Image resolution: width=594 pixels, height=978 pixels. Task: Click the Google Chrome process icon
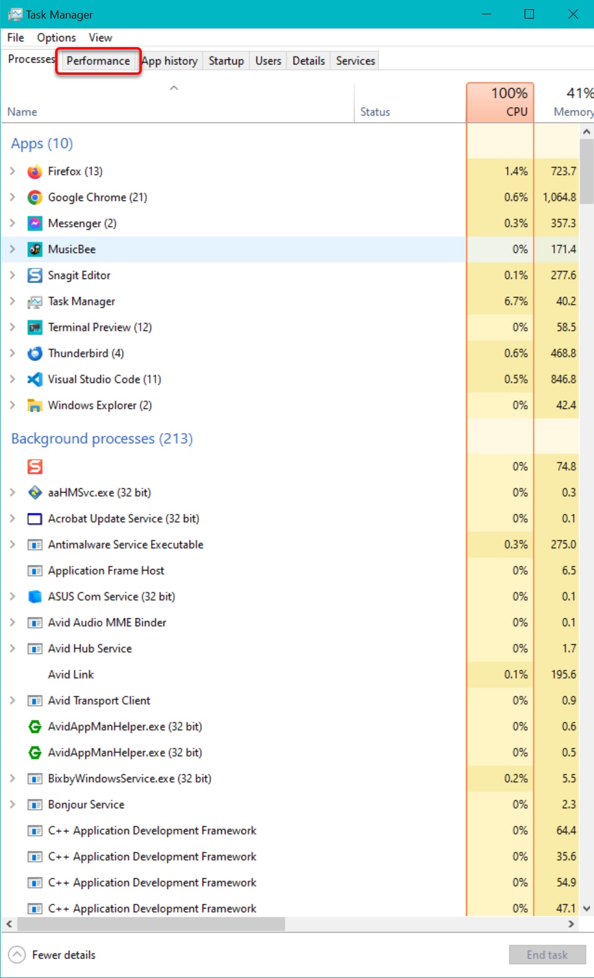(35, 197)
